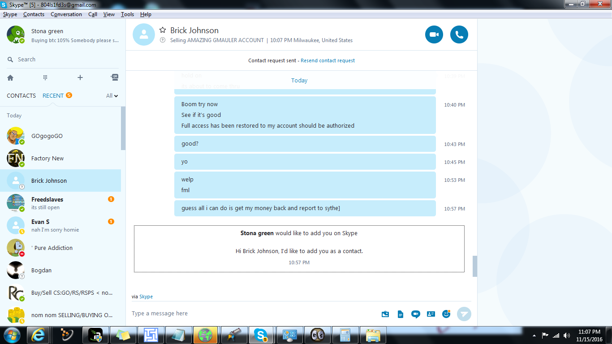Click Brick Johnson's profile avatar in header
This screenshot has height=344, width=612.
pyautogui.click(x=144, y=34)
